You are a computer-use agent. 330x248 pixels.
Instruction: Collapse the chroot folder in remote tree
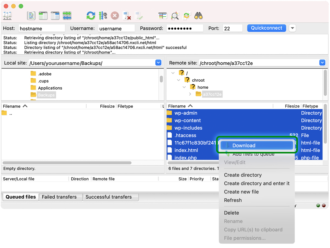(x=179, y=80)
